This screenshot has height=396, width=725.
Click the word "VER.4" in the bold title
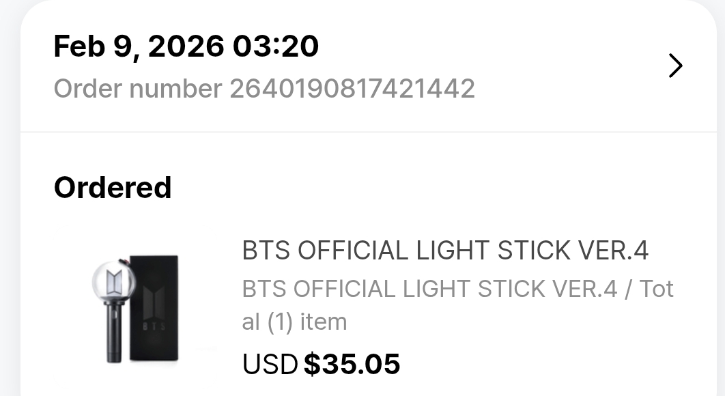coord(612,251)
